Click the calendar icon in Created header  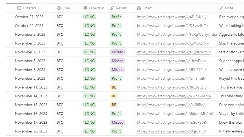pos(19,8)
